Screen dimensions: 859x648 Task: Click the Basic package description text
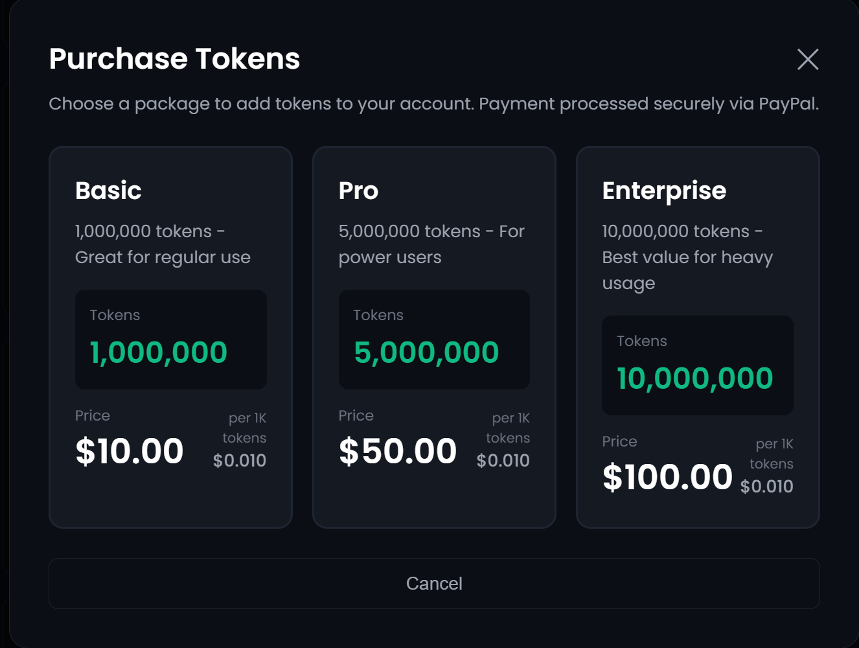pyautogui.click(x=163, y=244)
